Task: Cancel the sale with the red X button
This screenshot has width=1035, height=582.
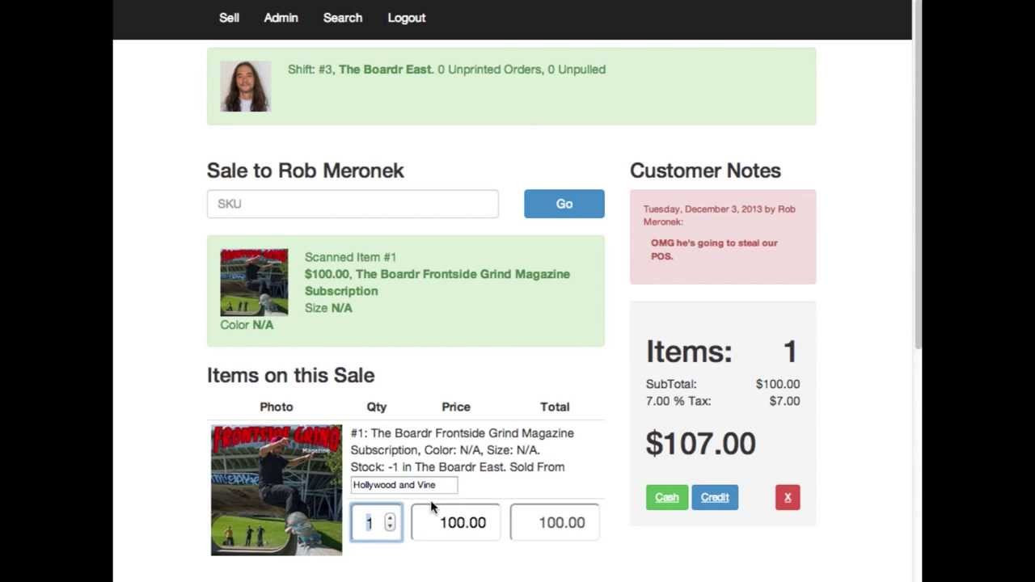Action: (788, 497)
